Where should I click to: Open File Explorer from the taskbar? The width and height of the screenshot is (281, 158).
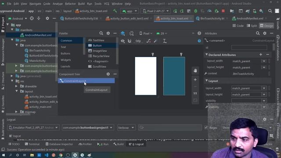tap(32, 155)
